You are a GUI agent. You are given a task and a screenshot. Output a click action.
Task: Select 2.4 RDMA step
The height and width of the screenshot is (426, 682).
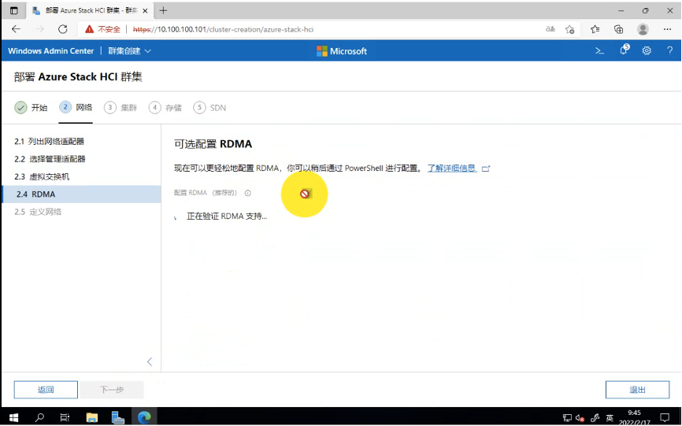tap(81, 194)
